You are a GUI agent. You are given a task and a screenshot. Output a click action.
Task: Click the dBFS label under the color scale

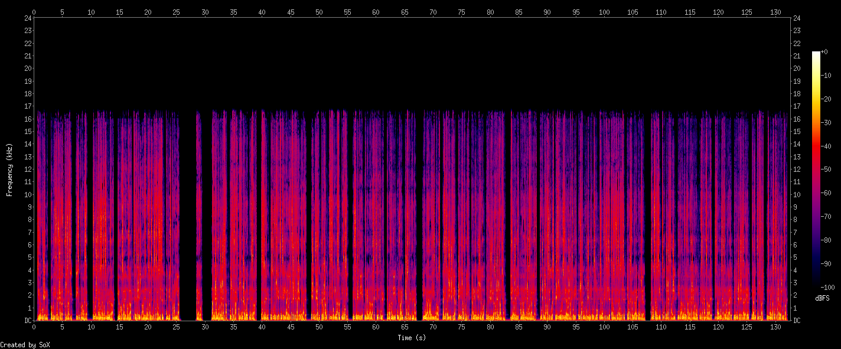(x=823, y=298)
